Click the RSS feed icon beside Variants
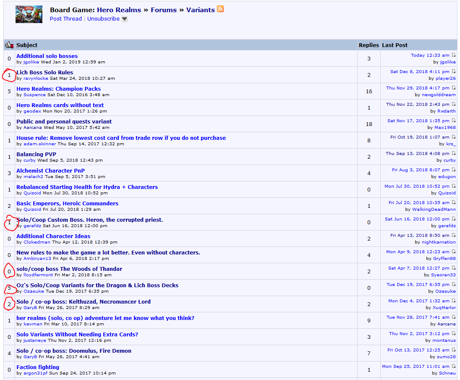The image size is (460, 380). (220, 9)
